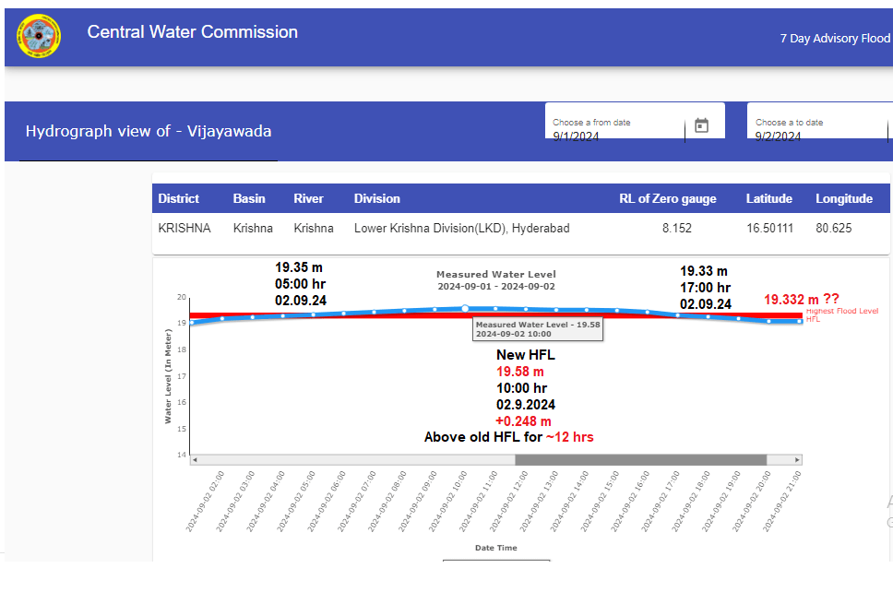
Task: Click the highlighted 10:00 data point on the graph
Action: coord(465,308)
